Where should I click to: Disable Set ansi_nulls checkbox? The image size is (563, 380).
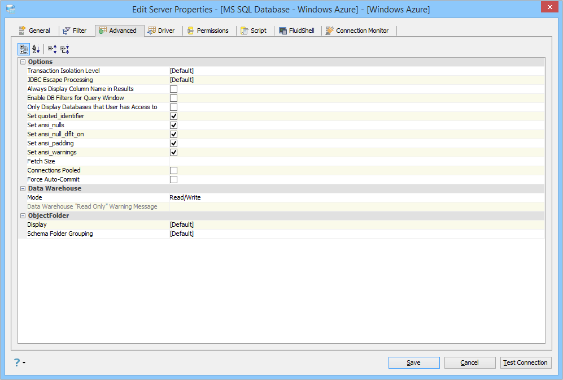(173, 125)
